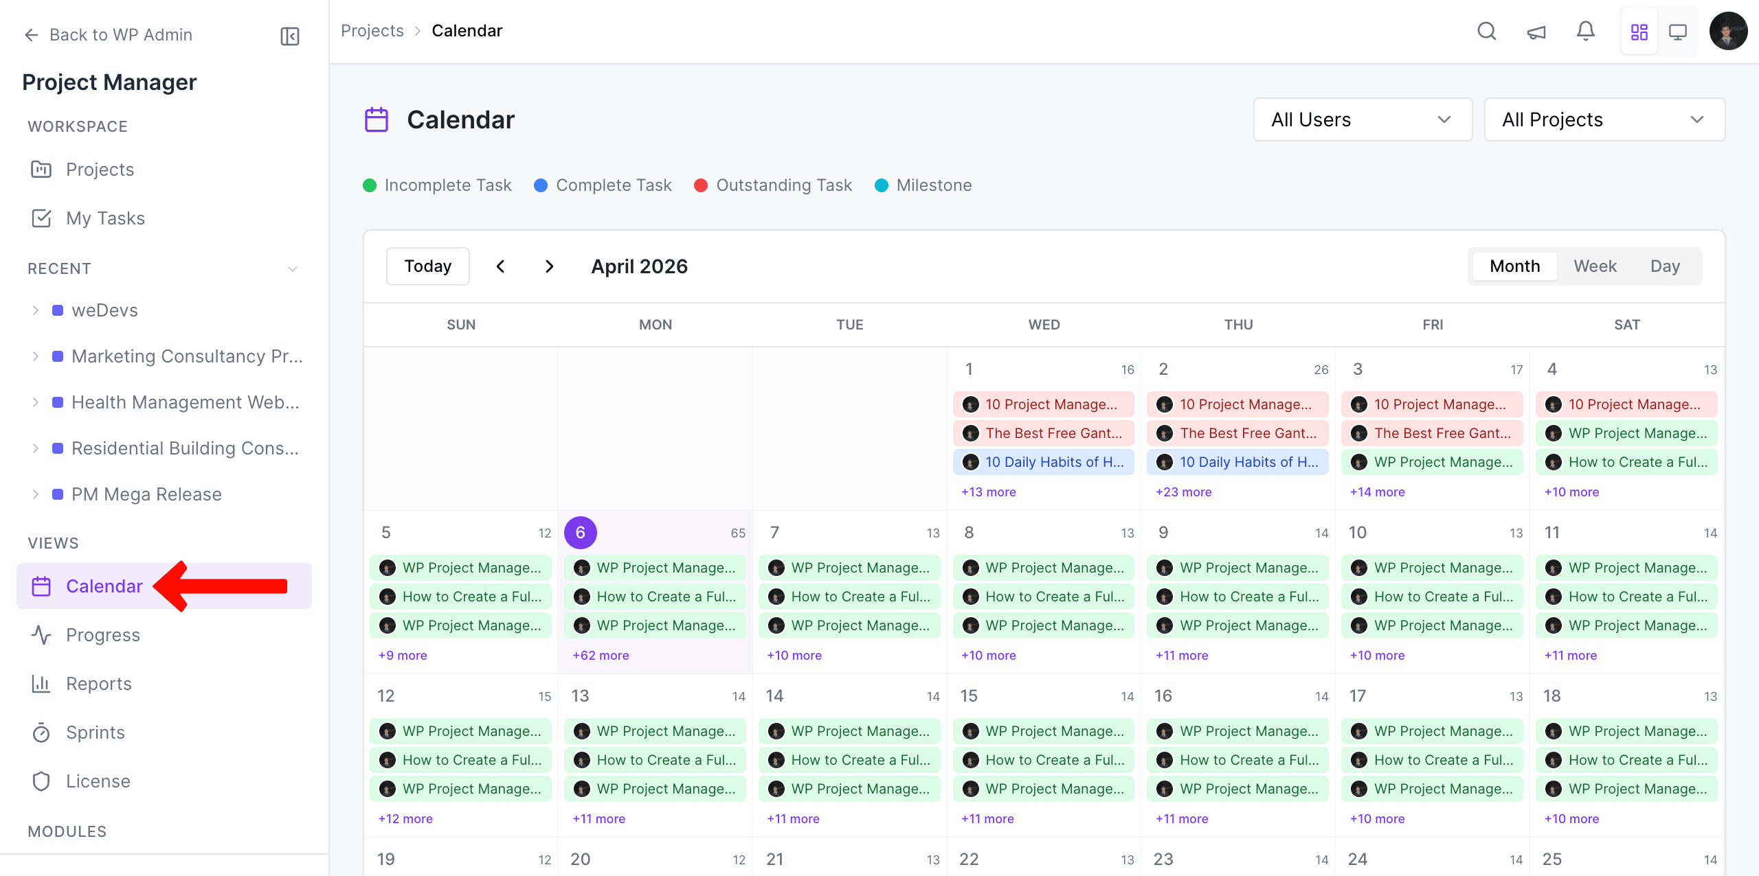The height and width of the screenshot is (876, 1759).
Task: Switch to the Week calendar view
Action: point(1595,266)
